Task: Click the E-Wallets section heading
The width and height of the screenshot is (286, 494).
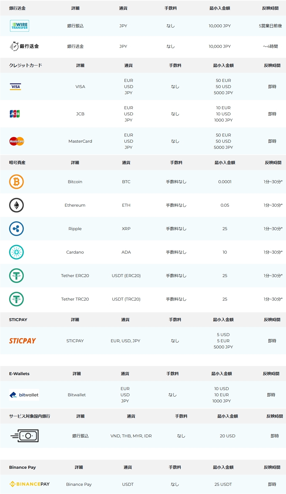Action: click(x=19, y=374)
